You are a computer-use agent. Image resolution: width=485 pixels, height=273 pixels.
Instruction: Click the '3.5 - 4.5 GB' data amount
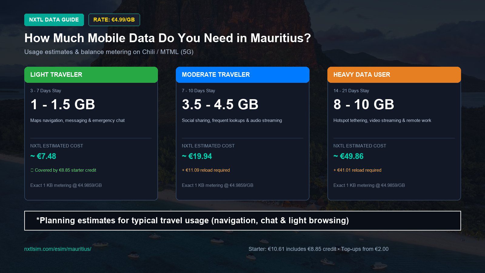point(220,104)
